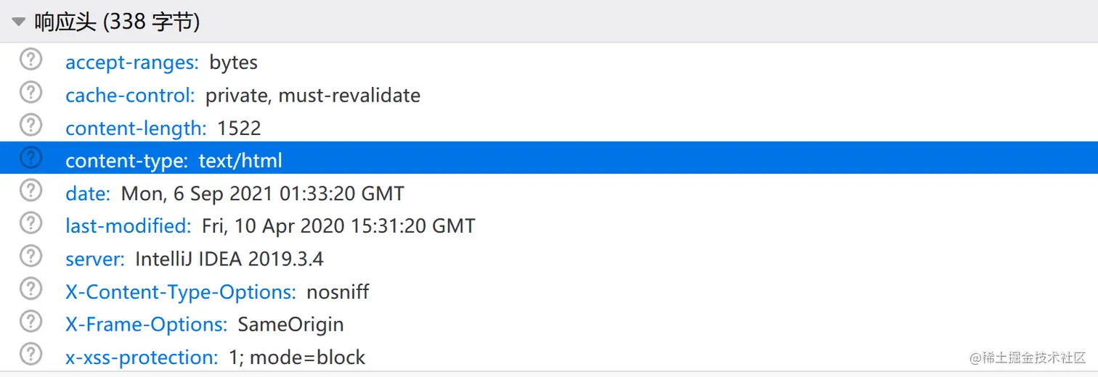
Task: Click help icon beside X-Frame-Options header
Action: point(30,321)
